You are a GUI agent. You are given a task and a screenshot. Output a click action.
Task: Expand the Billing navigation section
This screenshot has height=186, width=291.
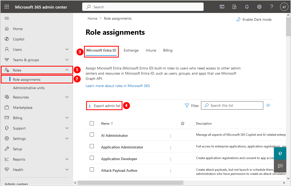coord(67,118)
